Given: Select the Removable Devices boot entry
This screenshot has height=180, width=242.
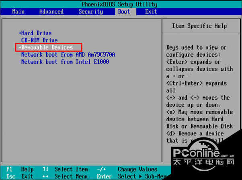Looking at the screenshot, I should pos(47,47).
